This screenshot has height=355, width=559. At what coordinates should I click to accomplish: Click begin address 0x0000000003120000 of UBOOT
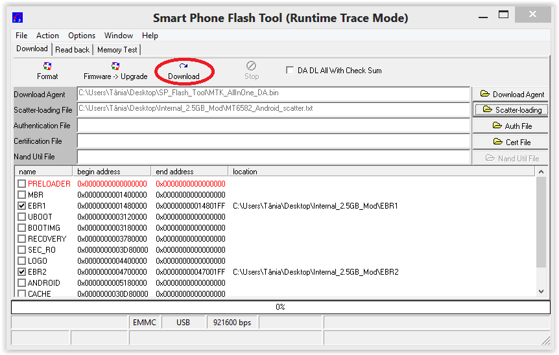click(112, 217)
